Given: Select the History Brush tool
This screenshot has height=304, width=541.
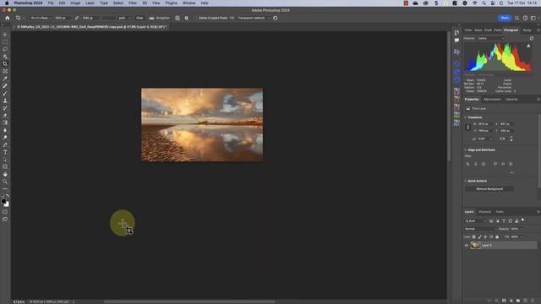Looking at the screenshot, I should coord(5,108).
